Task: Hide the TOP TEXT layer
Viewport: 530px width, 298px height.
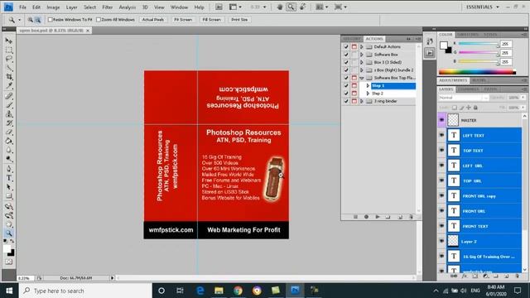Action: pos(441,151)
